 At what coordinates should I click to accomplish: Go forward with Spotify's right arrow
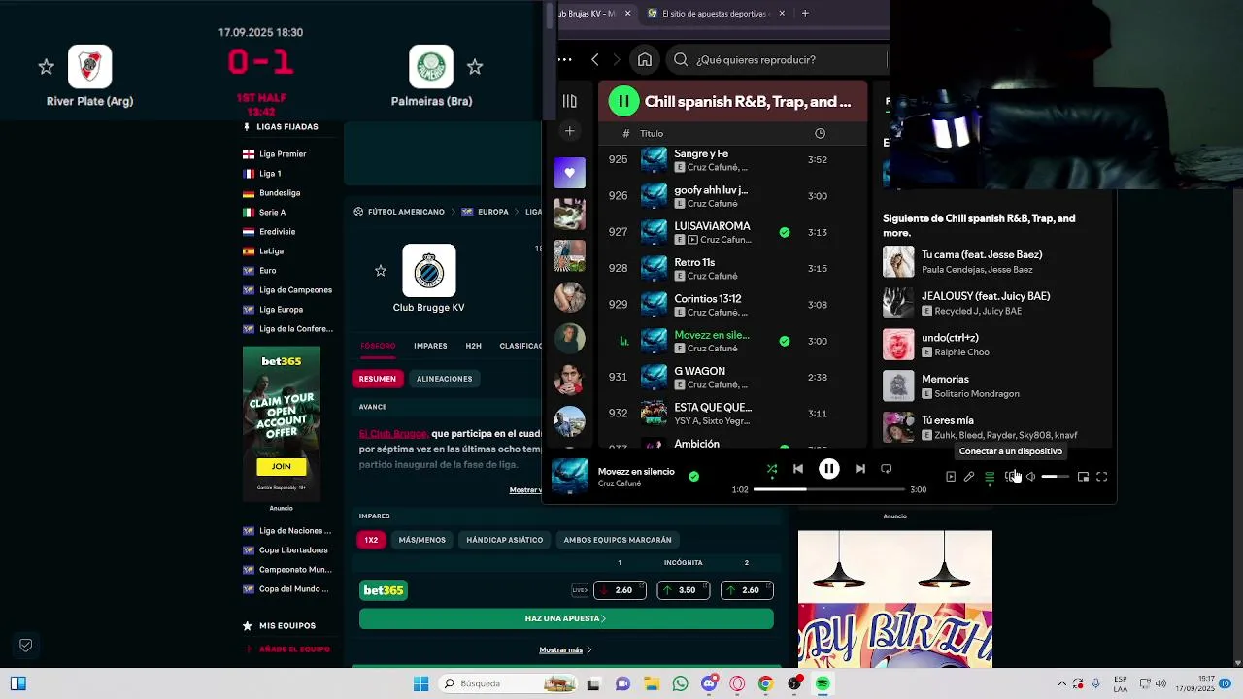click(616, 60)
